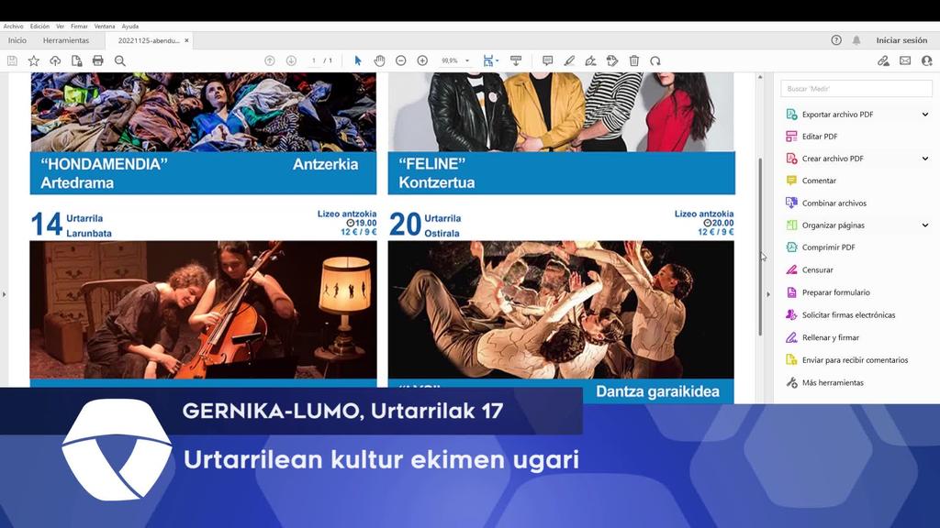The image size is (940, 528).
Task: Open the Ventana menu
Action: [105, 27]
